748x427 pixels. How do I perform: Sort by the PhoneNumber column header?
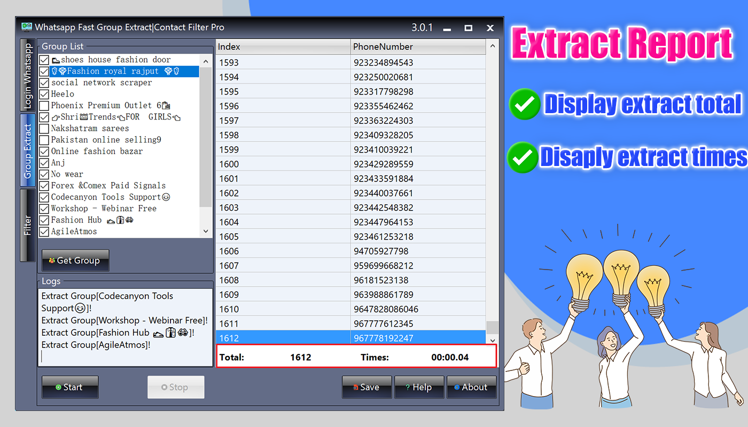click(418, 46)
